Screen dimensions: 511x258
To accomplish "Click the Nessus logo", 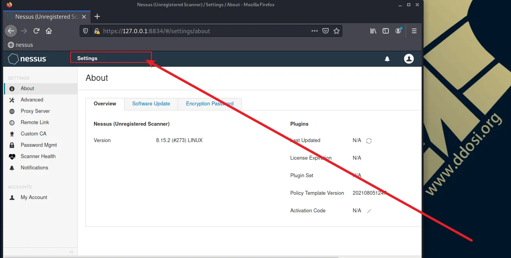I will coord(27,59).
